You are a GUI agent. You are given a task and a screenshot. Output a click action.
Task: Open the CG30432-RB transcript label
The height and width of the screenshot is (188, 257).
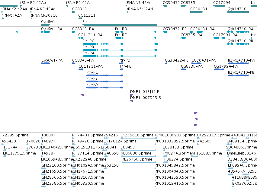coord(175,29)
